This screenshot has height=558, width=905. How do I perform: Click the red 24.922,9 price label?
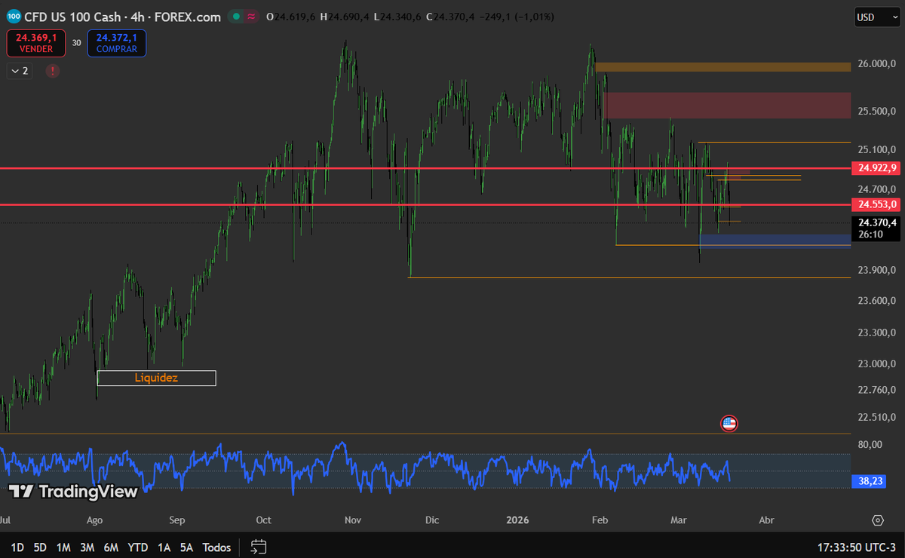point(876,167)
